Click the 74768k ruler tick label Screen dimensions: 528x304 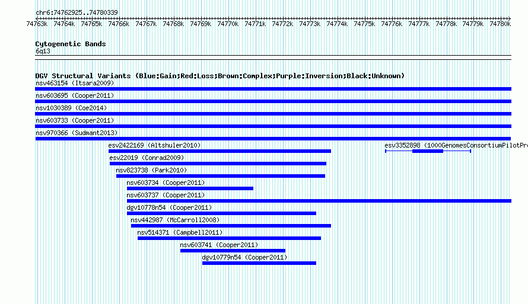pyautogui.click(x=173, y=24)
